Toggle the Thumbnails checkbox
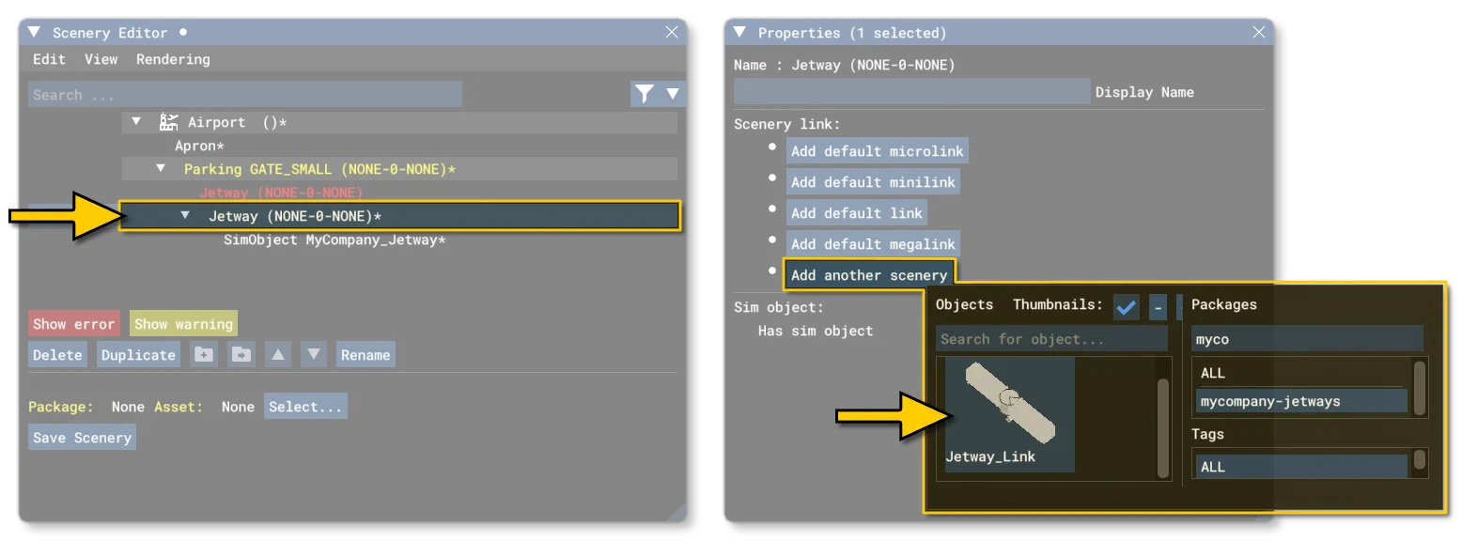Image resolution: width=1462 pixels, height=541 pixels. (1127, 306)
